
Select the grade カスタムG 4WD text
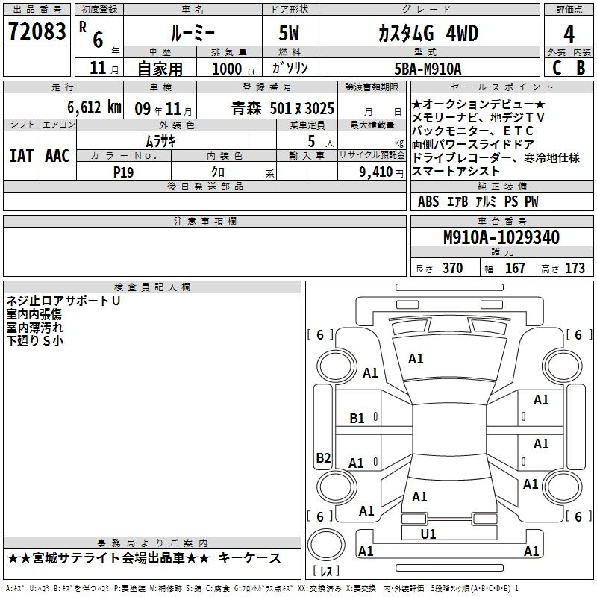pos(428,34)
